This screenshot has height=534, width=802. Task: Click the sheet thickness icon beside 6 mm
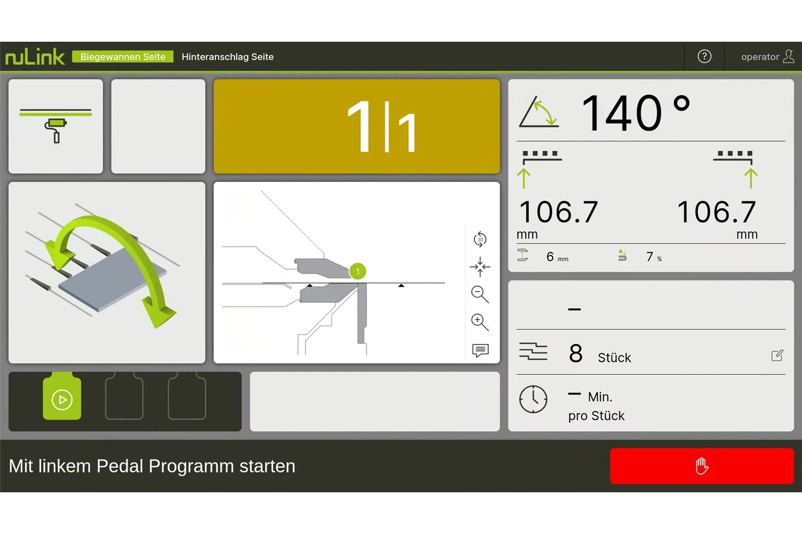(x=522, y=255)
